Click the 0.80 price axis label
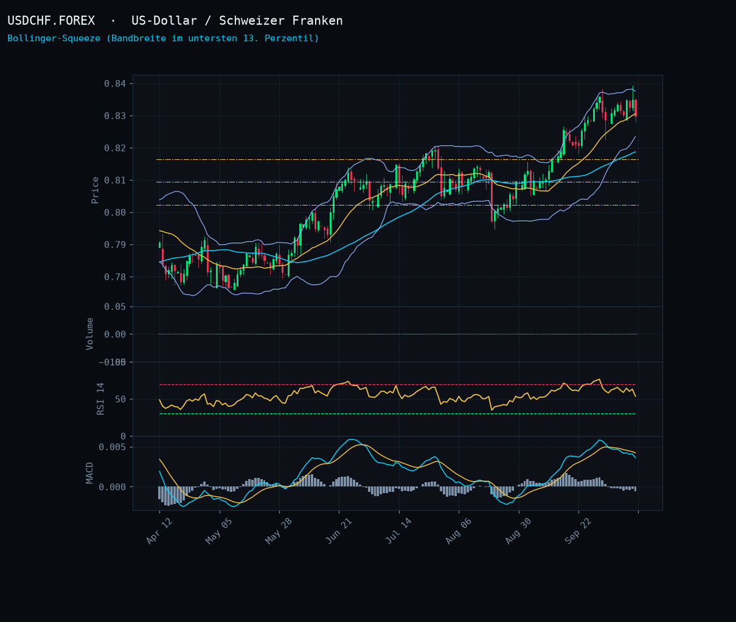Viewport: 736px width, 622px height. point(114,212)
